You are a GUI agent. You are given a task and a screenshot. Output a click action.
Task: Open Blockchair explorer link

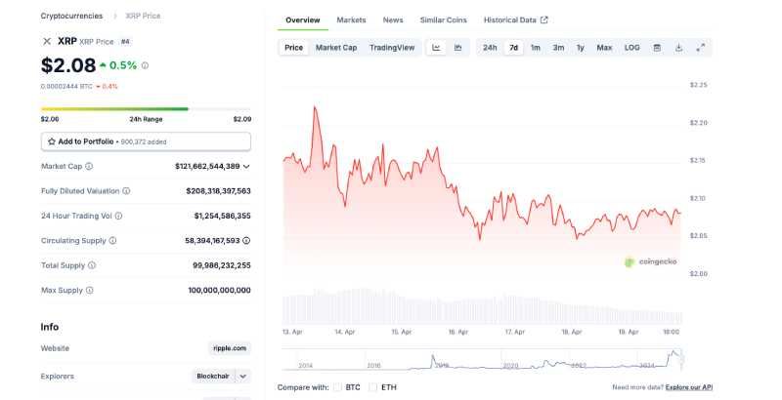[x=213, y=377]
